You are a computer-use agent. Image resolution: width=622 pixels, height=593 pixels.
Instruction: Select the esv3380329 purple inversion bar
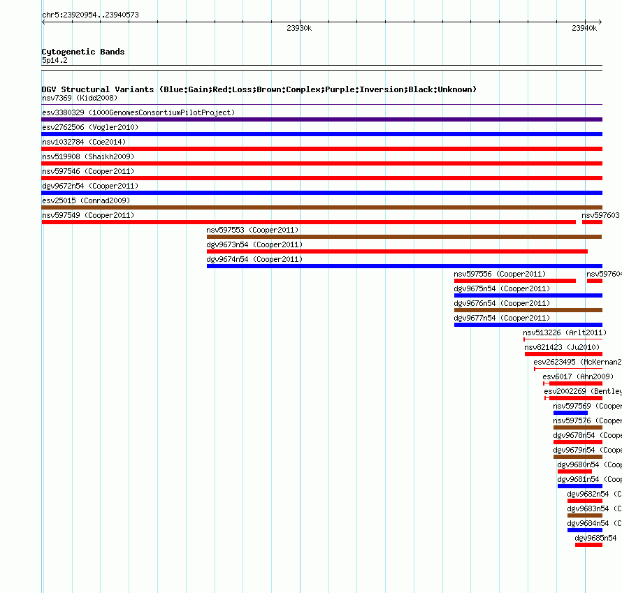click(x=321, y=119)
